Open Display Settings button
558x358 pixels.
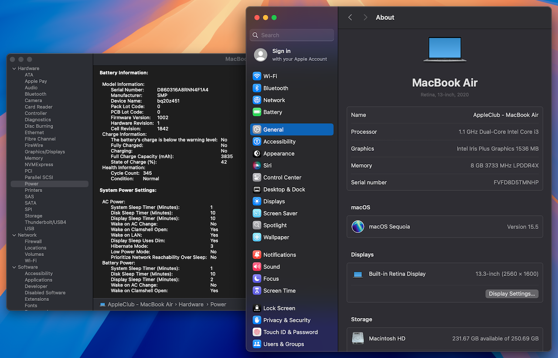(512, 294)
